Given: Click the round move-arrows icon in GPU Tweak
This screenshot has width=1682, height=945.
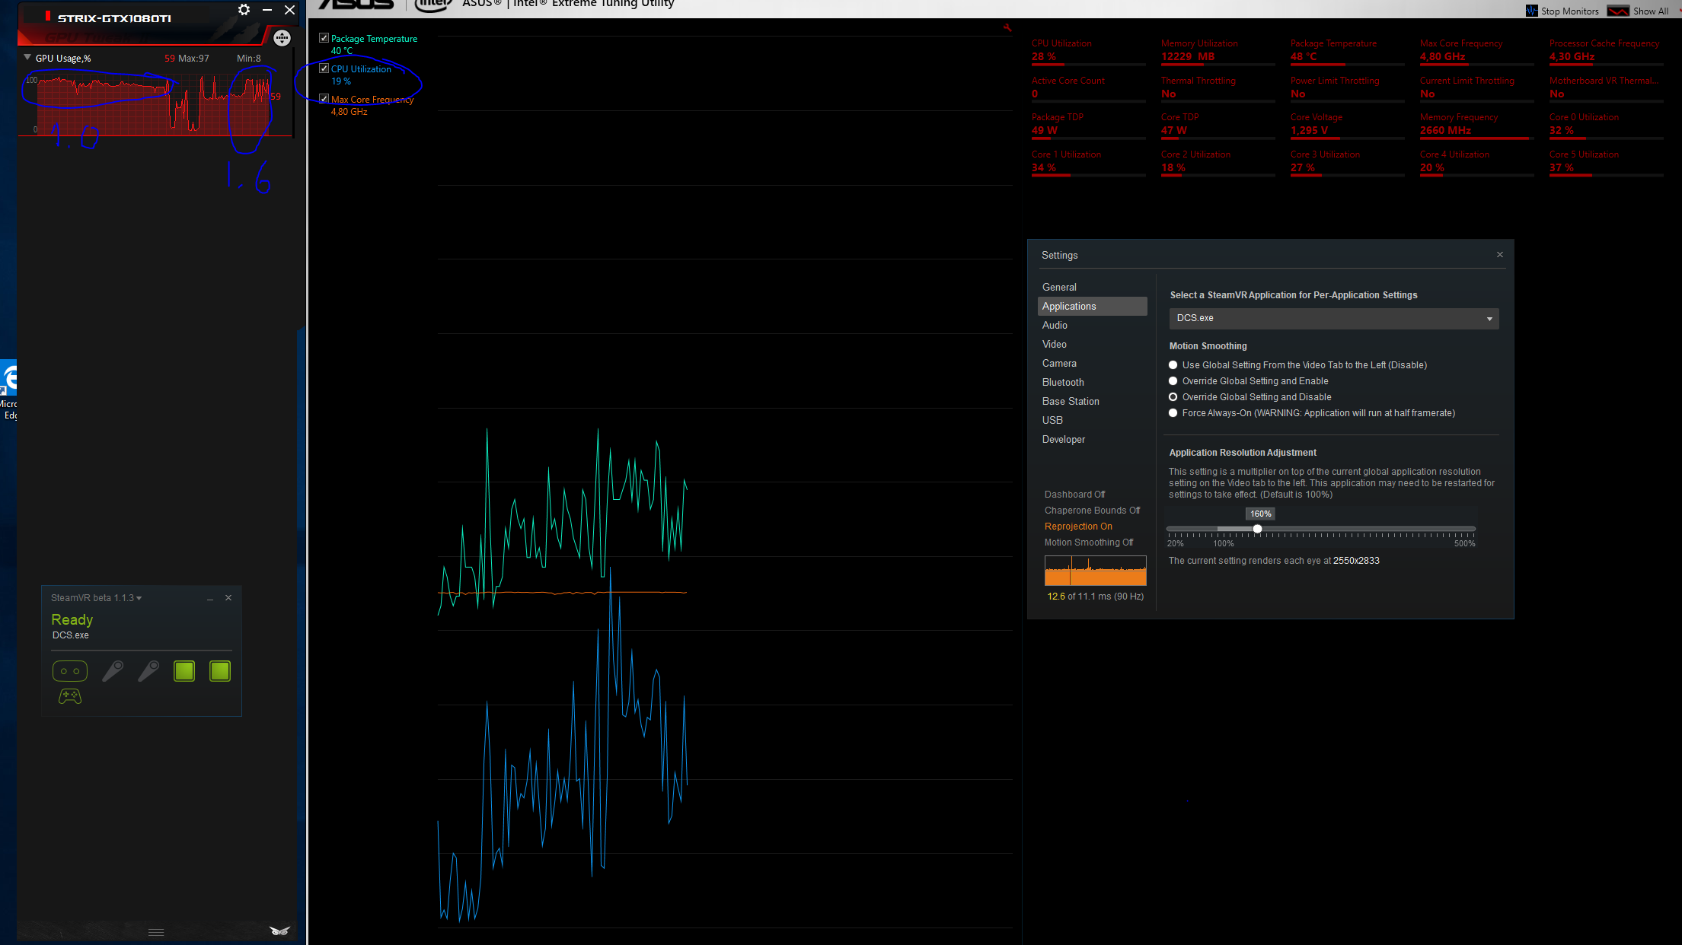Looking at the screenshot, I should pos(282,38).
